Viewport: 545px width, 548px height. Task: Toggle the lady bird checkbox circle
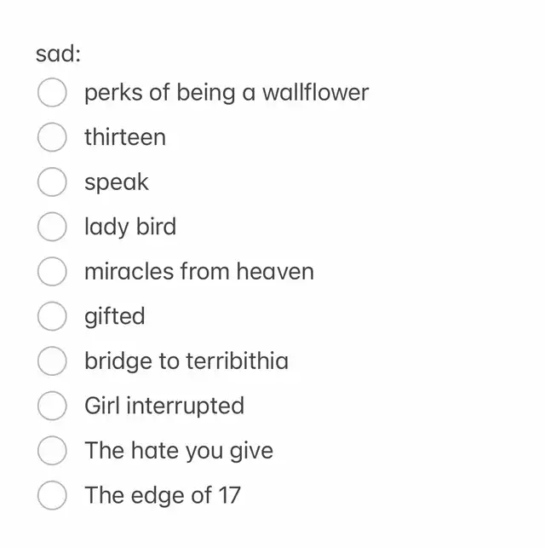52,227
